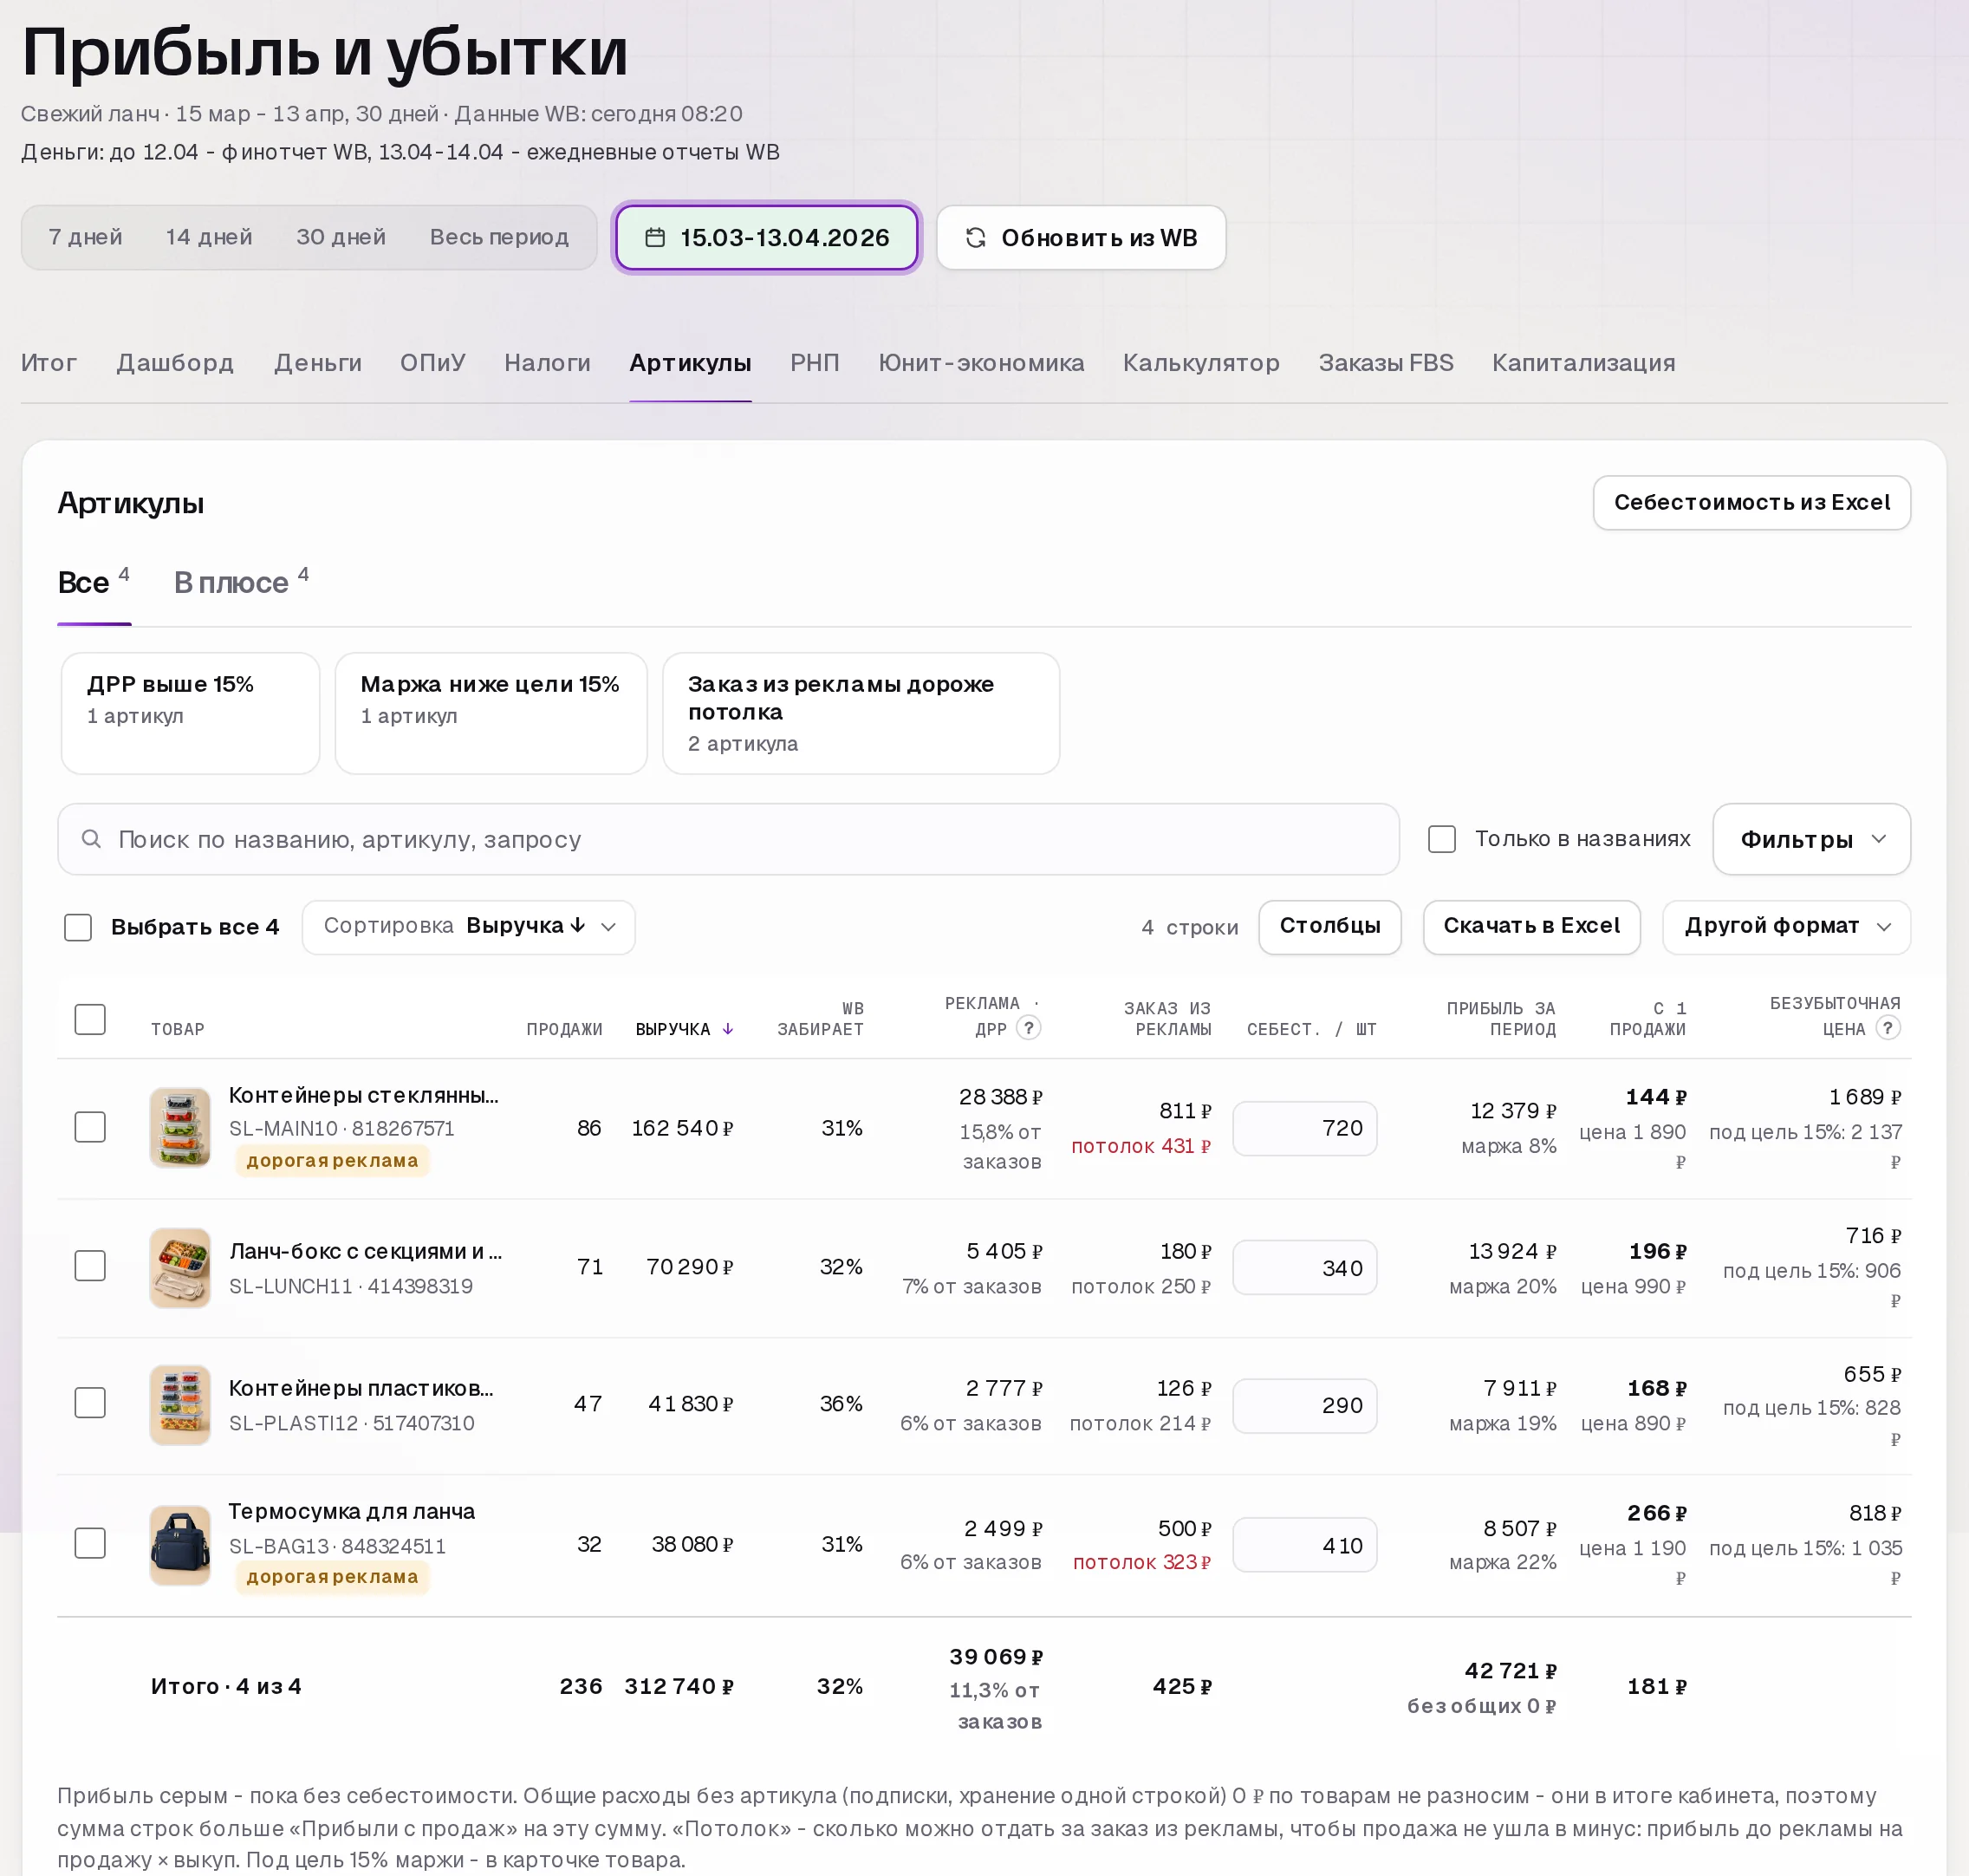This screenshot has height=1876, width=1969.
Task: Open product Термосумка для ланча title
Action: (x=352, y=1511)
